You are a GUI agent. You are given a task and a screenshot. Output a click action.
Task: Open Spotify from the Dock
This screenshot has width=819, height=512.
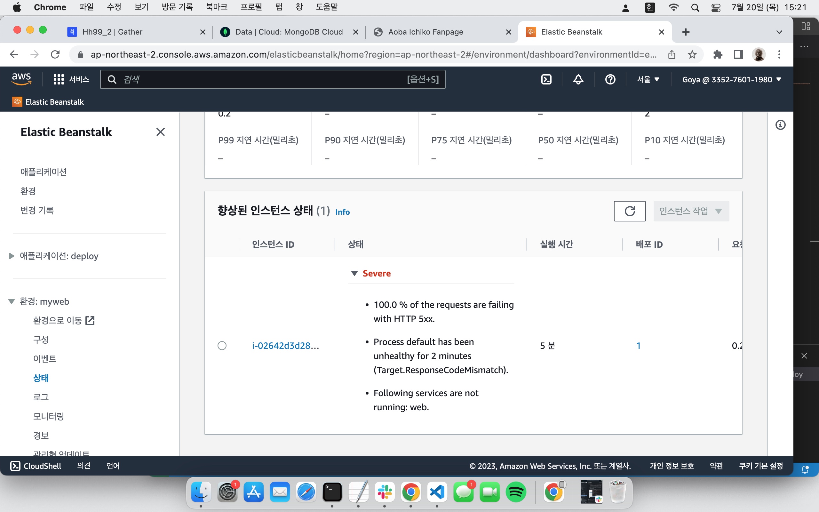[516, 492]
